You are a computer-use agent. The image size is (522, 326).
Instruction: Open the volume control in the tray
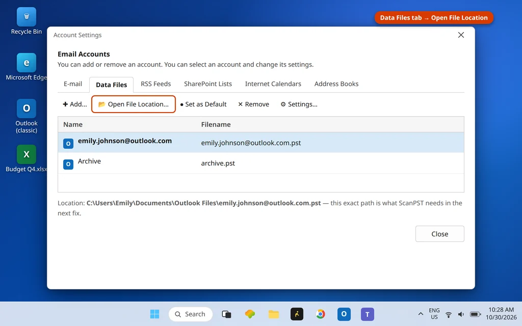click(461, 314)
